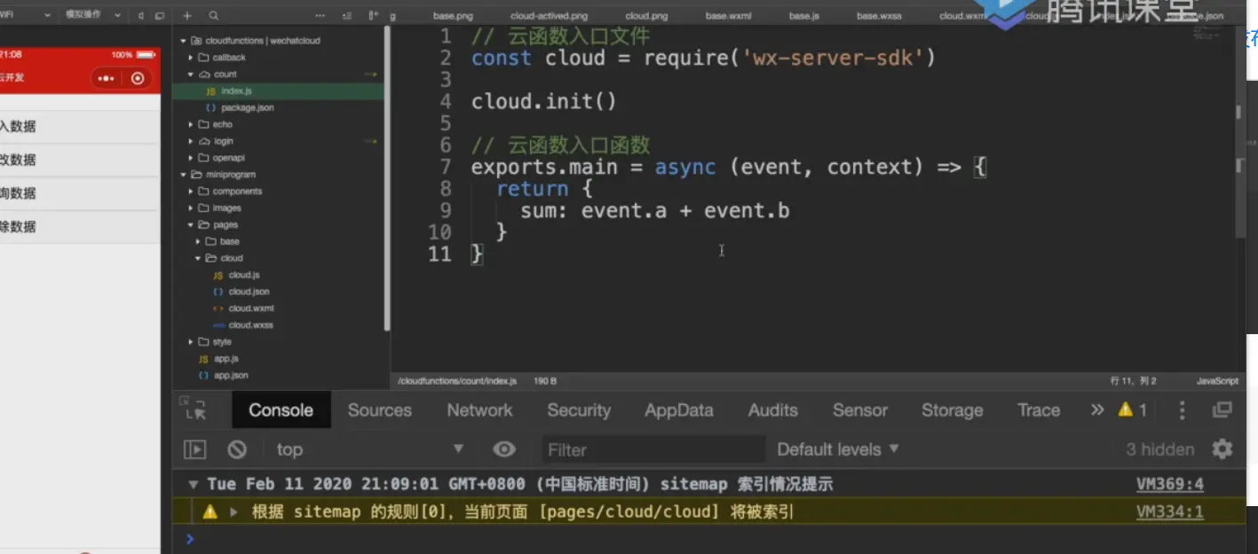Open base.js editor tab
This screenshot has height=554, width=1258.
pos(804,16)
